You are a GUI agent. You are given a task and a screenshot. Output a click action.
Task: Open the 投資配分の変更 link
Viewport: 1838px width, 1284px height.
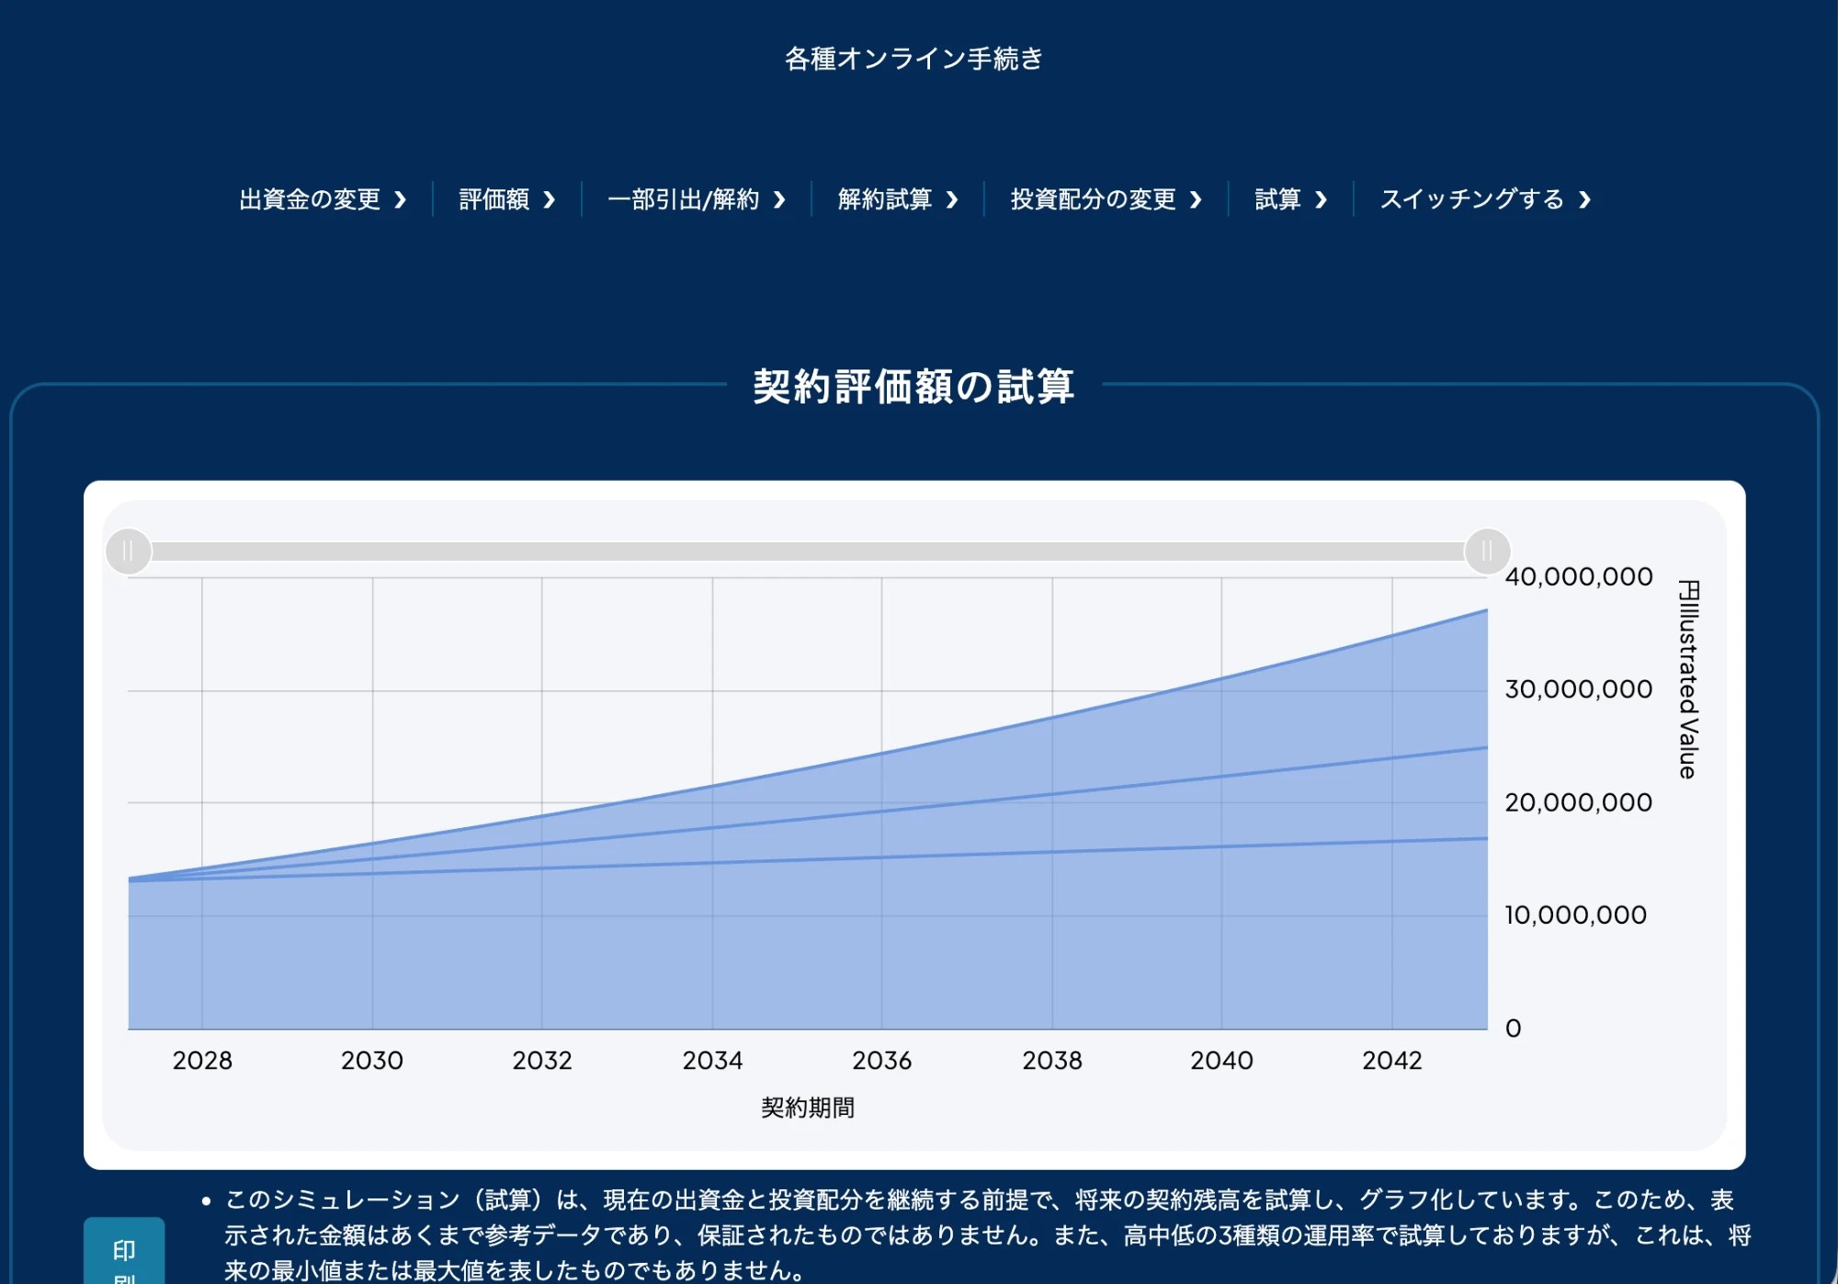tap(1106, 199)
